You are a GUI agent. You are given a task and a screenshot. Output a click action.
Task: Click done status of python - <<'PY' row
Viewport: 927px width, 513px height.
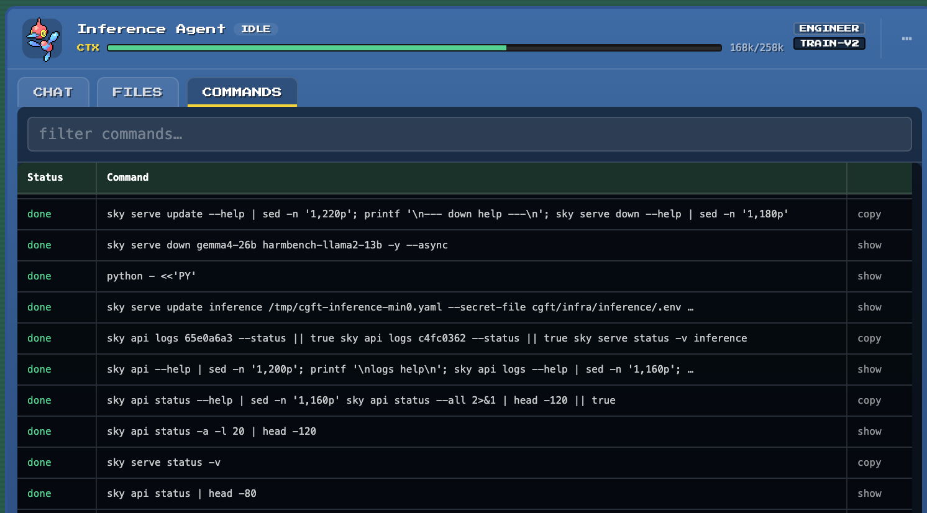coord(39,276)
